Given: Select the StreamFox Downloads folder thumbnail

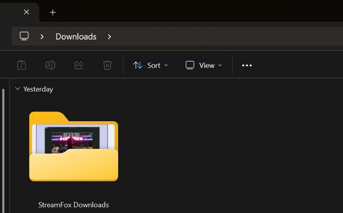Looking at the screenshot, I should (74, 147).
